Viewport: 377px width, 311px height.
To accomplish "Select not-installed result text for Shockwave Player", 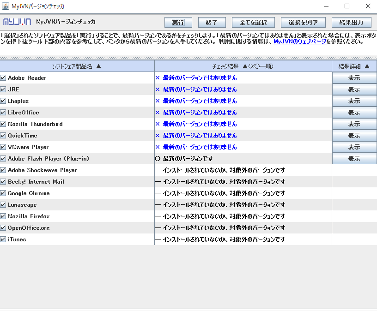I will pyautogui.click(x=224, y=170).
